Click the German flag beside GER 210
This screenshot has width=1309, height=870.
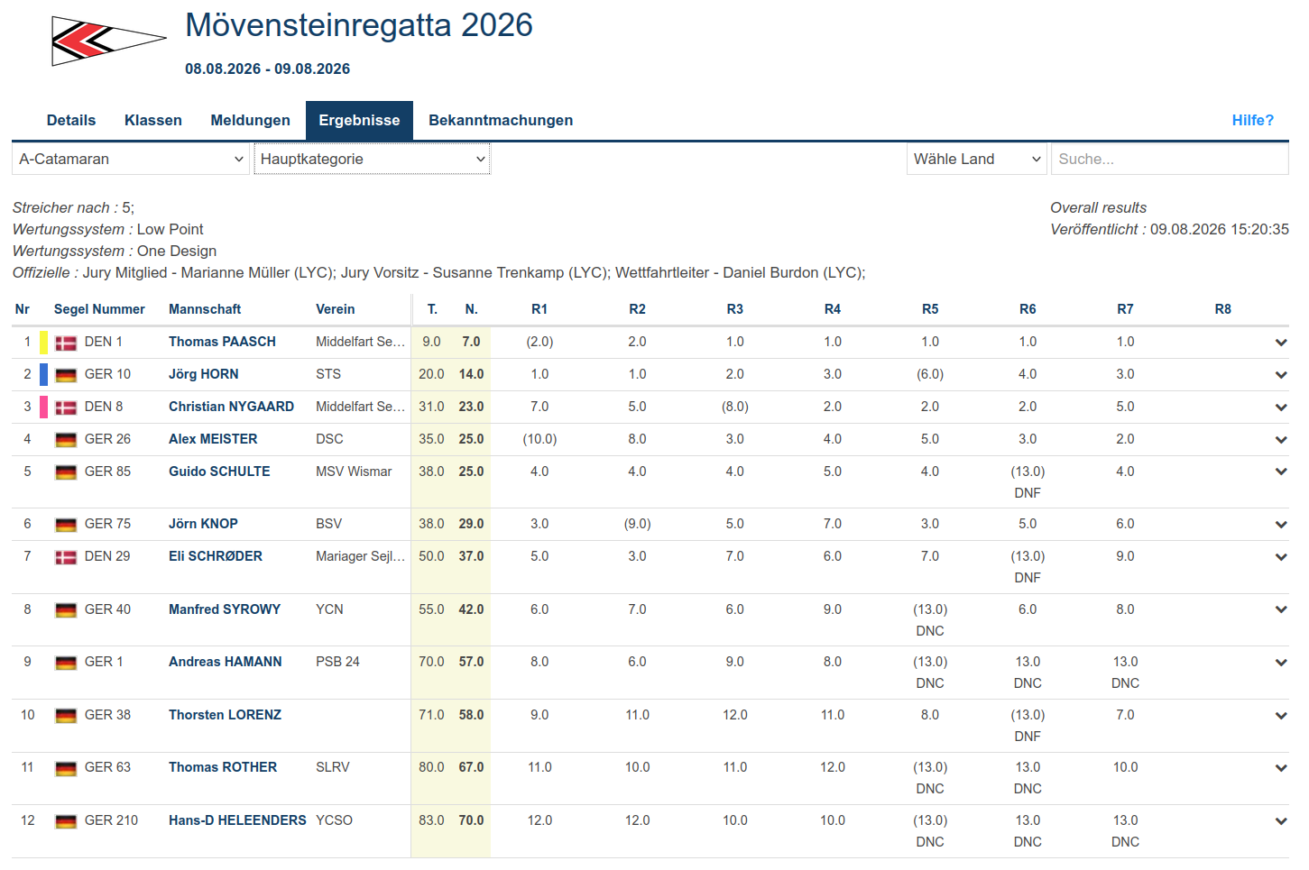[x=66, y=821]
